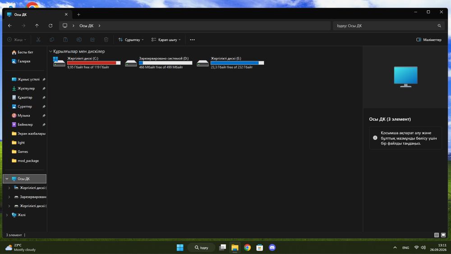Go up one folder level

(37, 26)
